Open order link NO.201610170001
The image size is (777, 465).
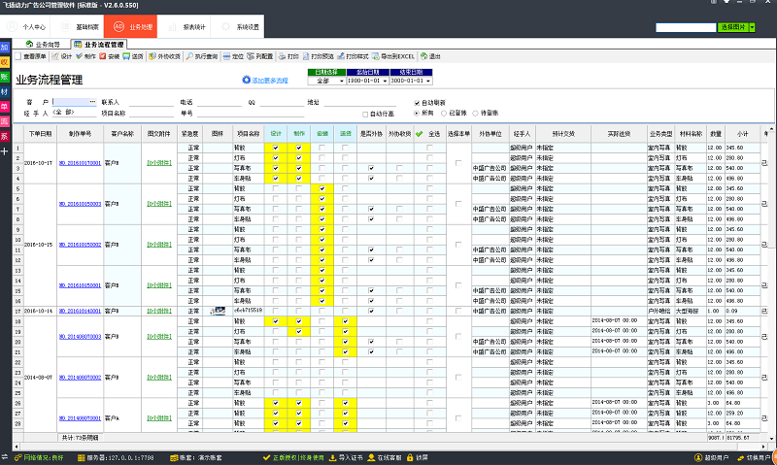click(x=79, y=163)
